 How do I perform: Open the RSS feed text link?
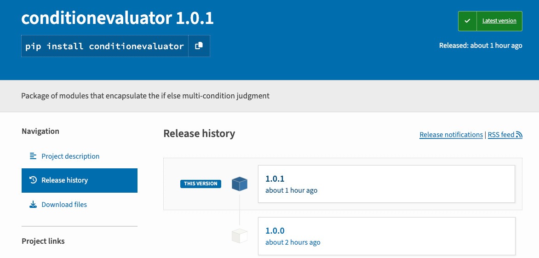(501, 135)
